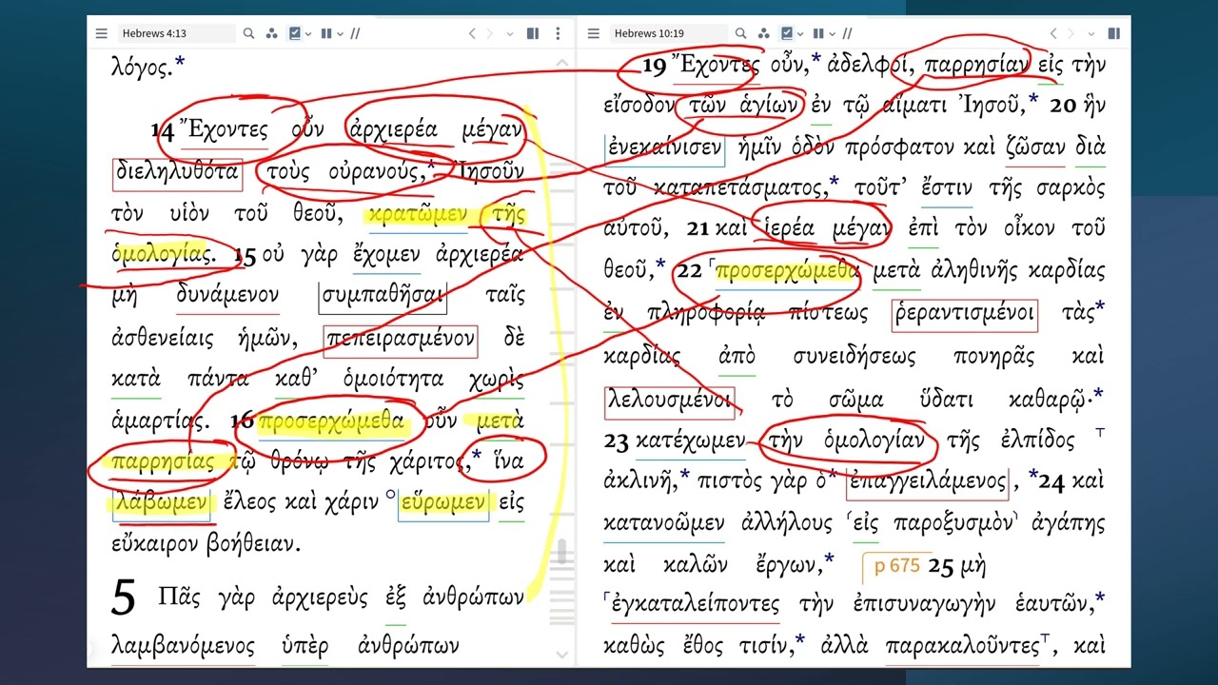
Task: Open the Hebrews 10:19 panel hamburger menu
Action: coord(593,33)
